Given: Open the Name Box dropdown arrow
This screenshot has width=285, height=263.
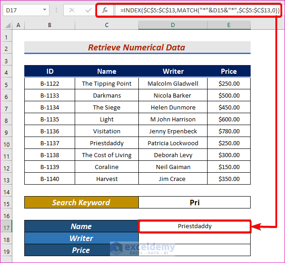Looking at the screenshot, I should coord(44,10).
